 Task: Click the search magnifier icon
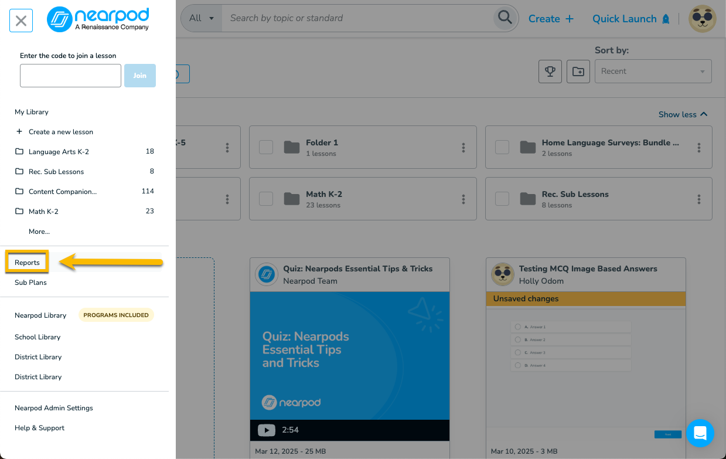pyautogui.click(x=505, y=18)
